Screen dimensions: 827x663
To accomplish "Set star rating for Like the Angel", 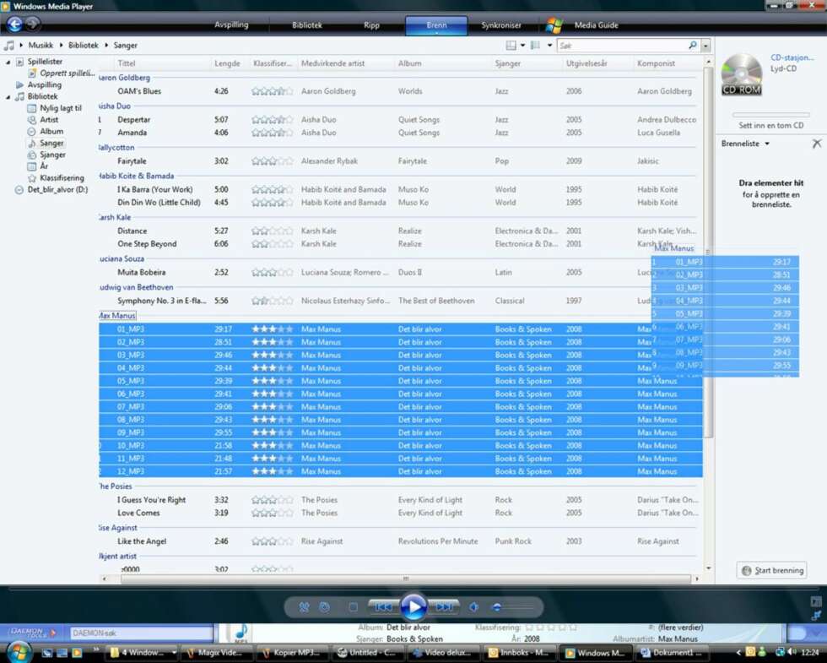I will [x=272, y=541].
